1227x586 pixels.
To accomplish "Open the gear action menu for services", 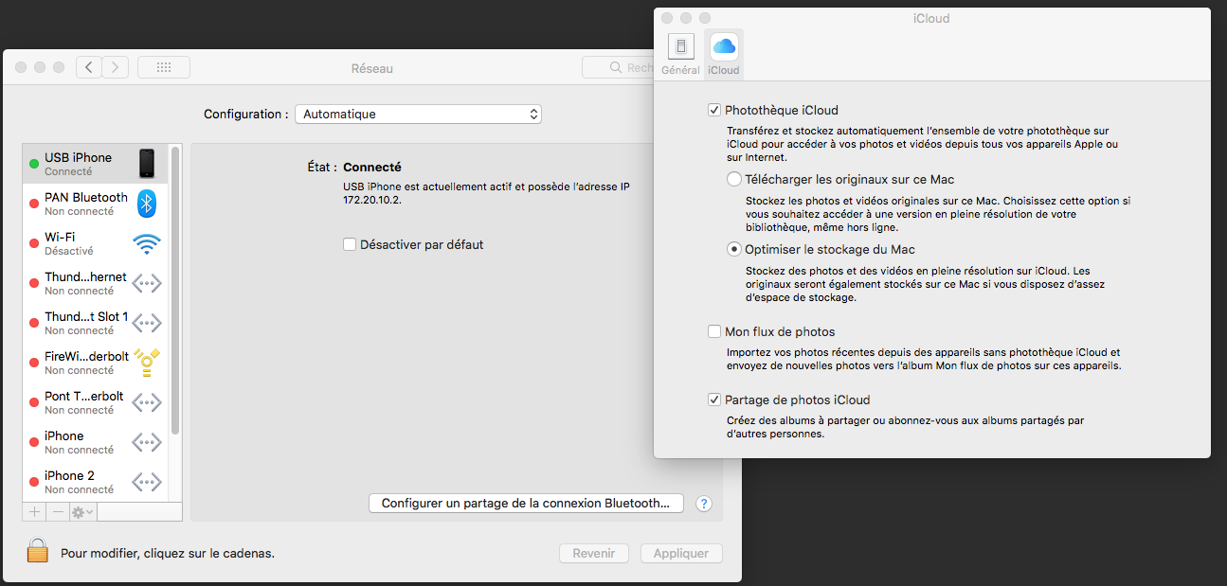I will click(x=83, y=512).
